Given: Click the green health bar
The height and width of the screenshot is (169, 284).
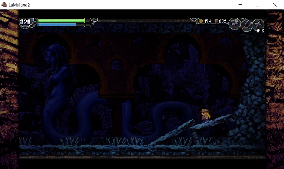Looking at the screenshot, I should coord(61,21).
